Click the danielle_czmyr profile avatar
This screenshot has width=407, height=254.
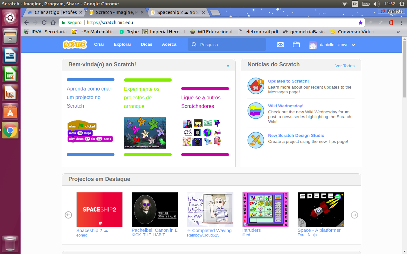coord(313,45)
